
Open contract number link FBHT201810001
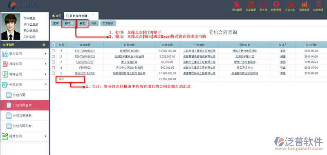(x=85, y=51)
